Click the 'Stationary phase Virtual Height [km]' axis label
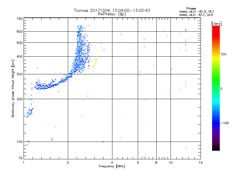Screen dimensions: 236x177 point(13,88)
